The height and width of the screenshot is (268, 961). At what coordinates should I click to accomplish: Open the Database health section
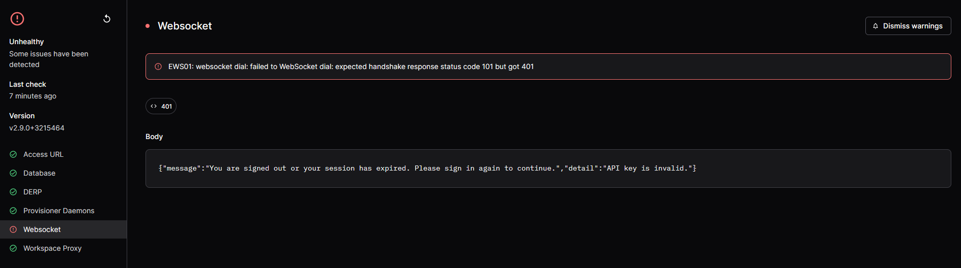pyautogui.click(x=63, y=173)
